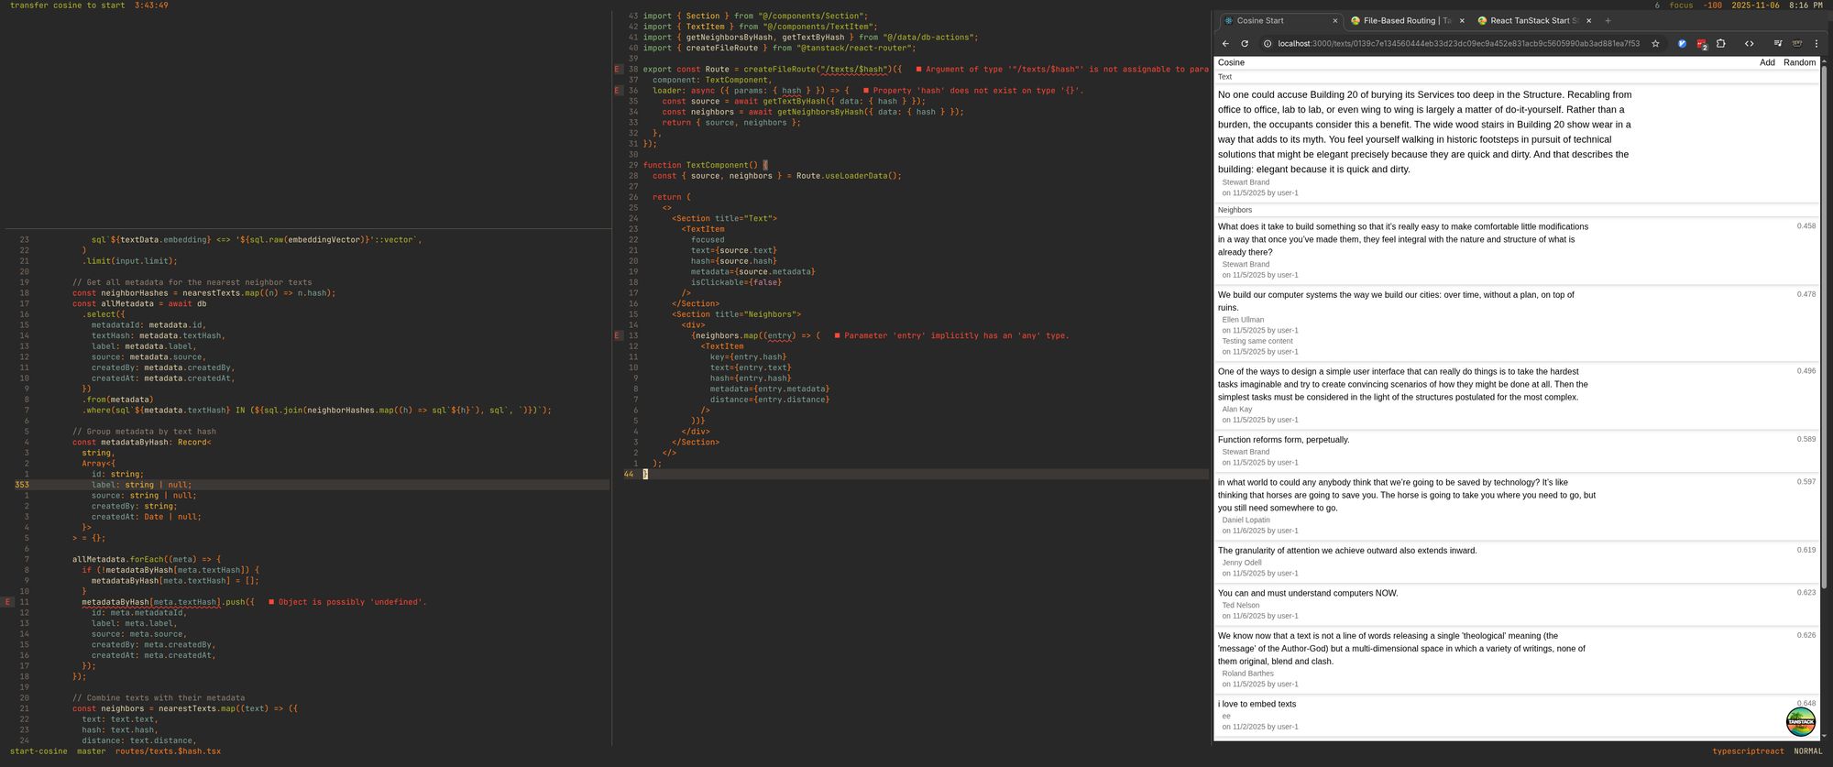Viewport: 1833px width, 767px height.
Task: Open the browser three-dot menu
Action: [x=1817, y=43]
